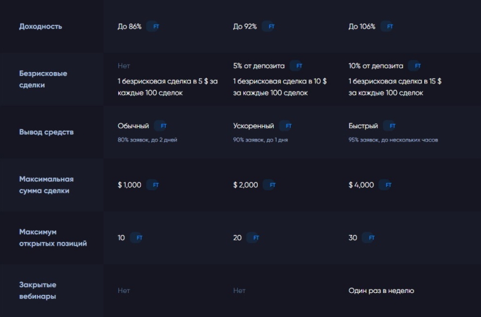Screen dimensions: 481x317
Task: Select the Доходность row label
Action: tap(40, 27)
